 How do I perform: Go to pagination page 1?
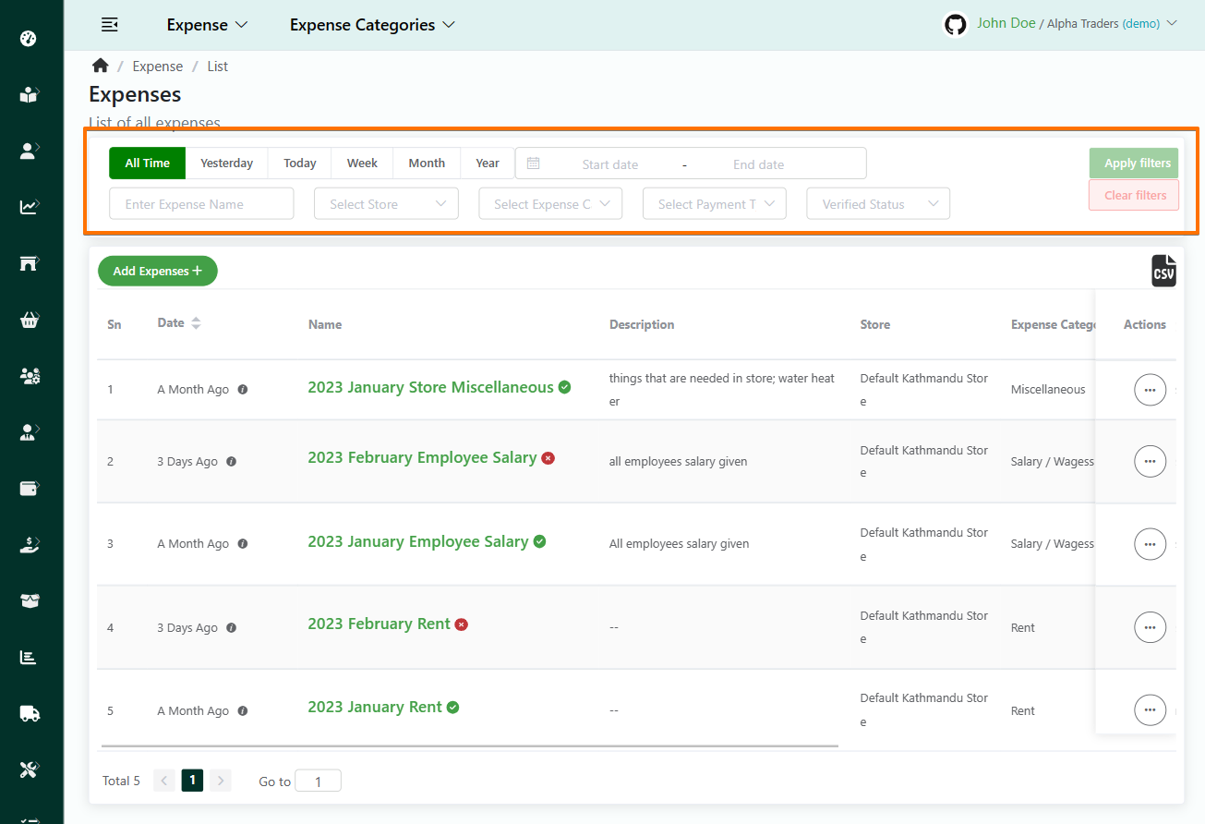coord(192,781)
